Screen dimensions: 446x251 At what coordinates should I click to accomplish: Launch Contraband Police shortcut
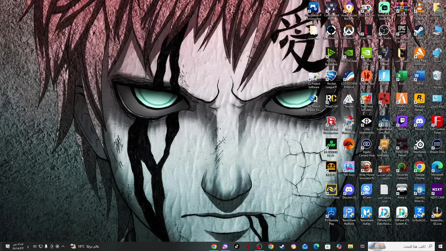(331, 11)
